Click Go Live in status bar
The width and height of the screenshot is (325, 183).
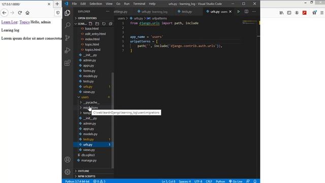(236, 181)
